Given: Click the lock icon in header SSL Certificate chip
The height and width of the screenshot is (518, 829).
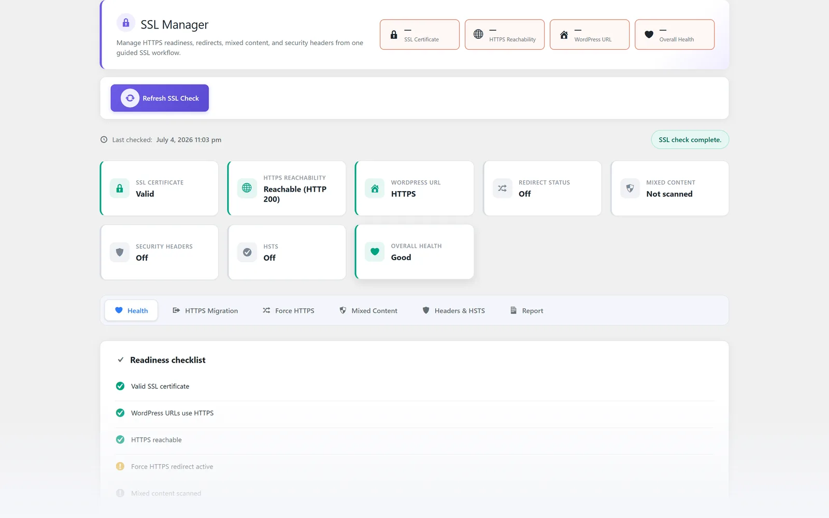Looking at the screenshot, I should pyautogui.click(x=394, y=35).
